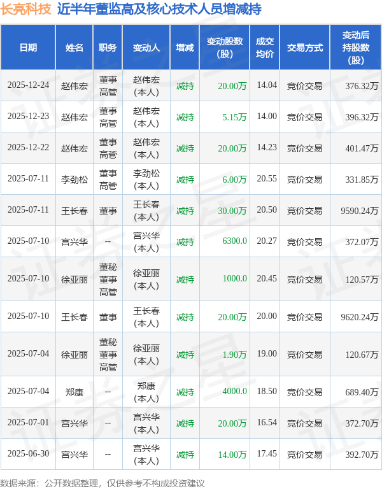Select the 成交均价 column header

point(265,47)
